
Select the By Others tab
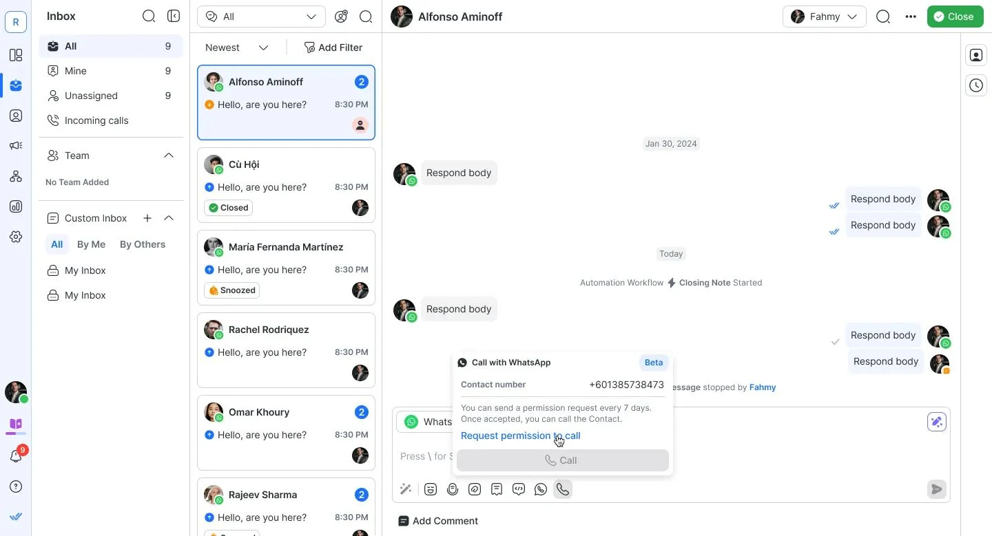(143, 244)
